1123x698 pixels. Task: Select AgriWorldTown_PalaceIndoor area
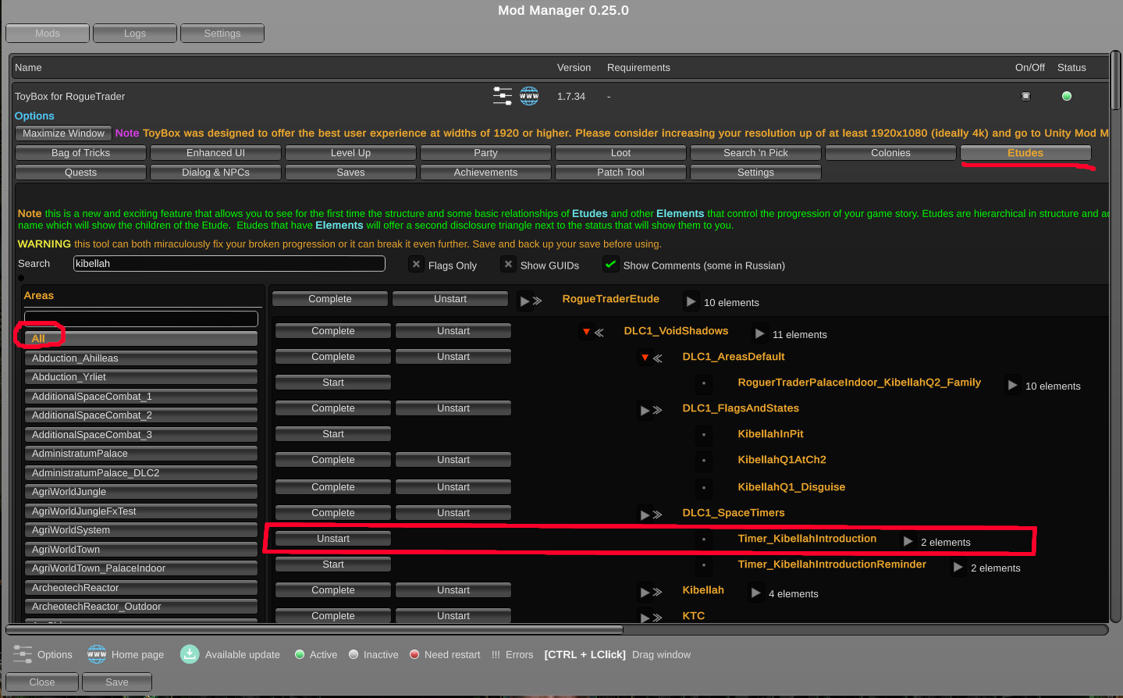click(140, 568)
